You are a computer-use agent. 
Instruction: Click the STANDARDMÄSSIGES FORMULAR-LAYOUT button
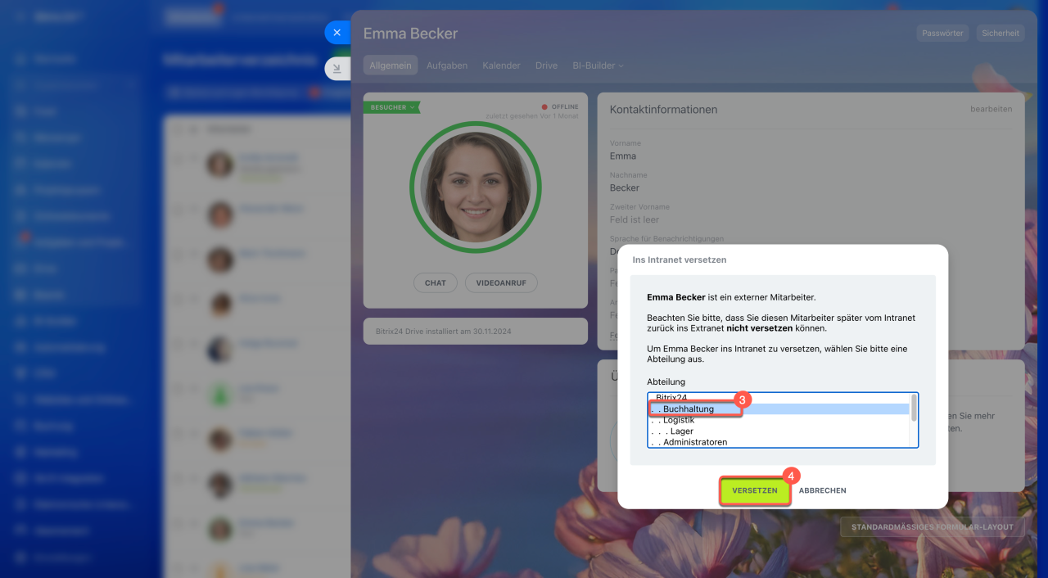pos(933,526)
